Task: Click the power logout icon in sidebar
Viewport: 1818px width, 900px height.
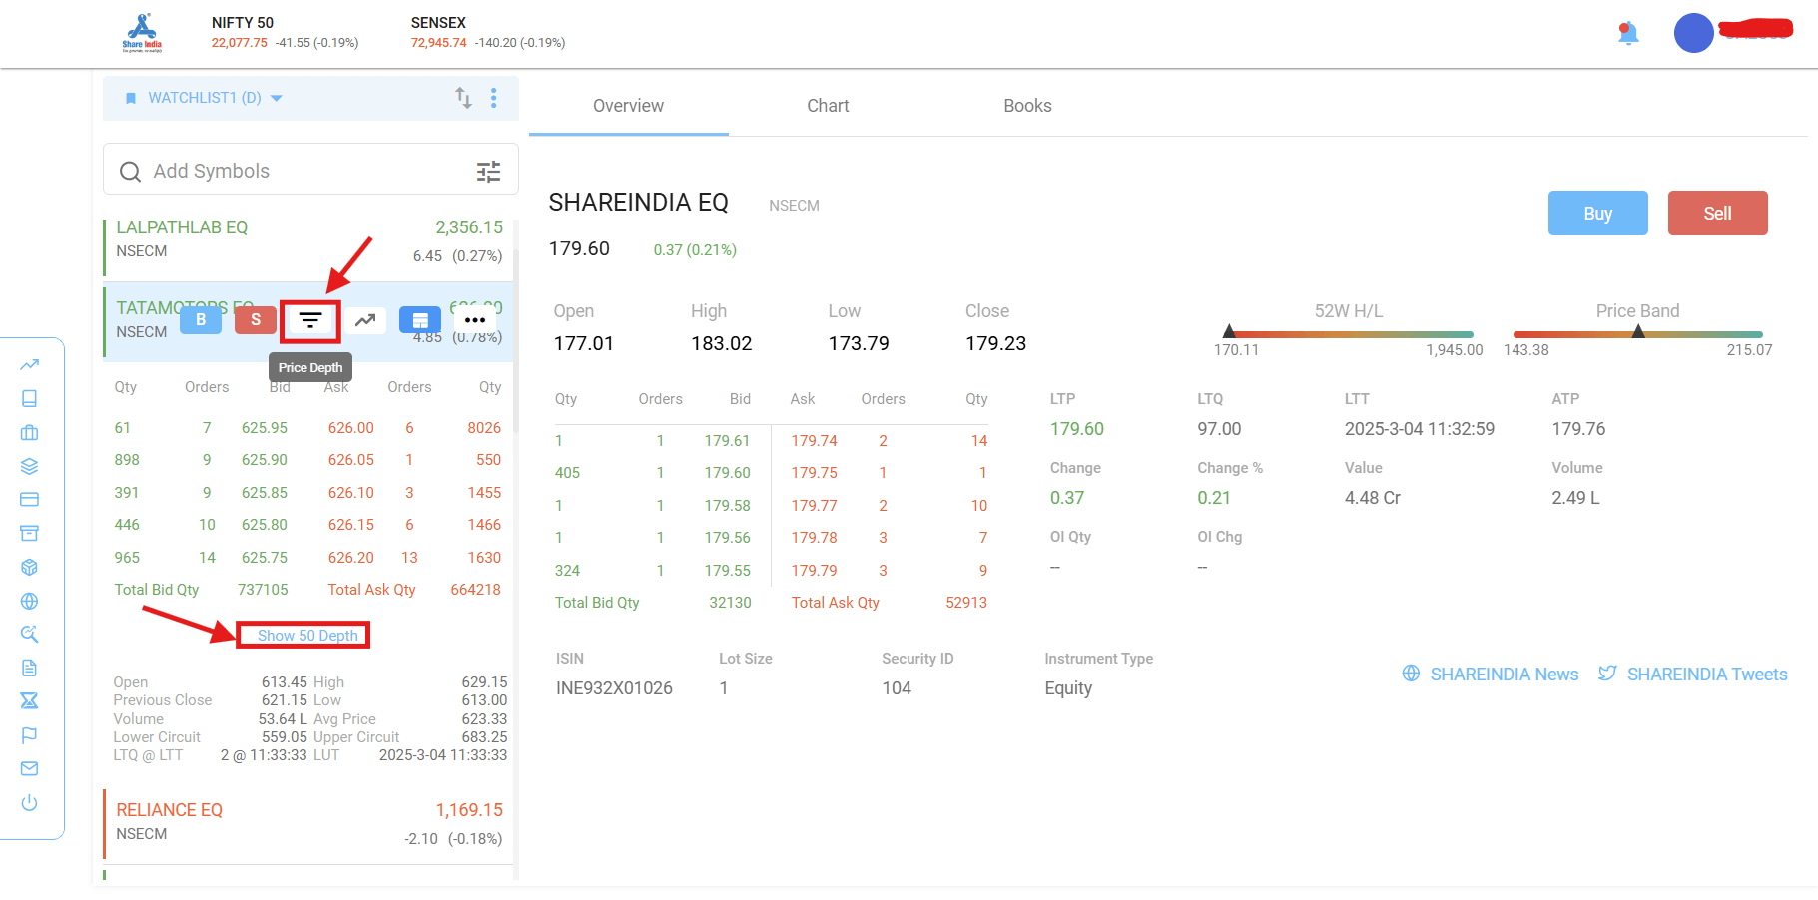Action: 29,803
